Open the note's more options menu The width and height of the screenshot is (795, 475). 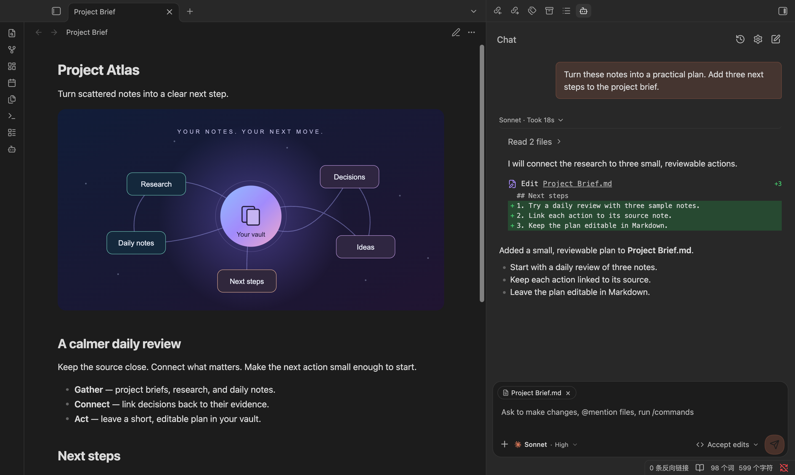pos(471,32)
